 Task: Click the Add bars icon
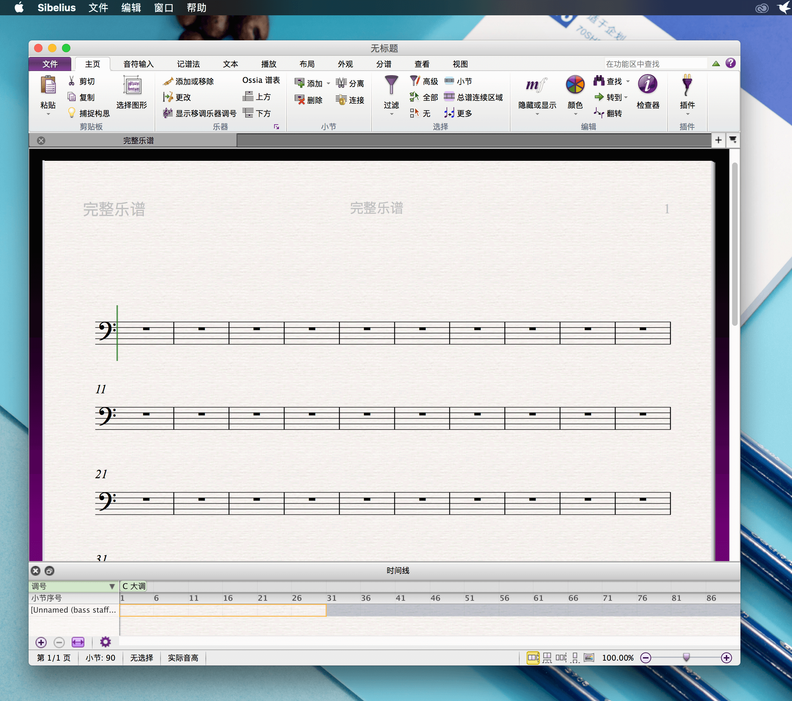pos(299,83)
